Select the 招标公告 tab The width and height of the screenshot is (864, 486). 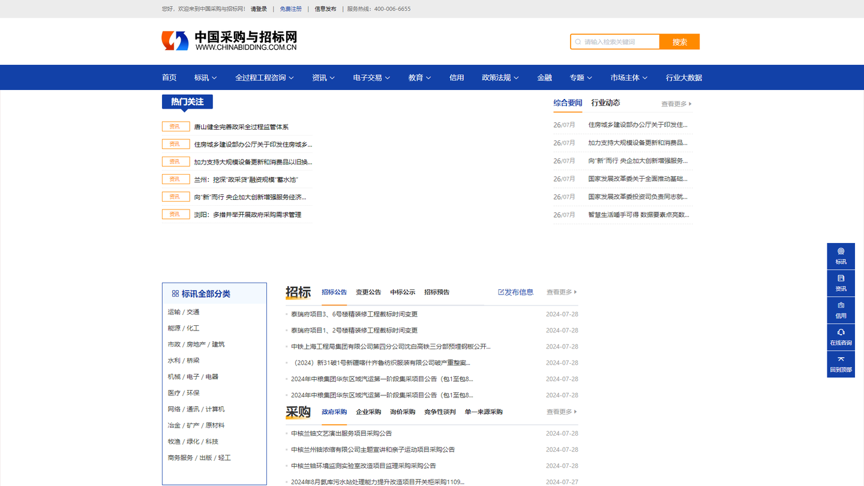(334, 292)
